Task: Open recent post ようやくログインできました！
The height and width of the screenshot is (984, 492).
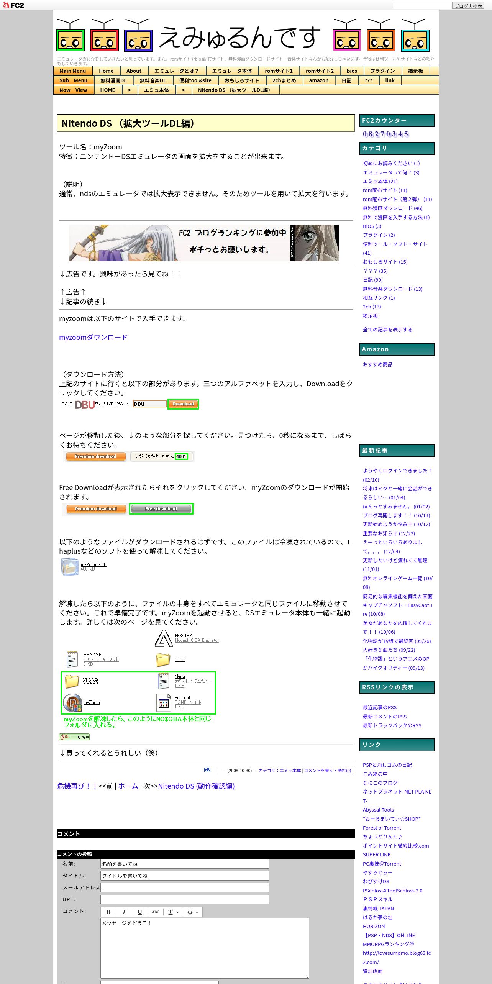Action: (398, 471)
